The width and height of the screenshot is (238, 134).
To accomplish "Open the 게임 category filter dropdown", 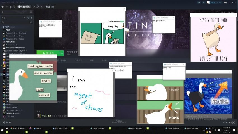I will click(x=13, y=18).
